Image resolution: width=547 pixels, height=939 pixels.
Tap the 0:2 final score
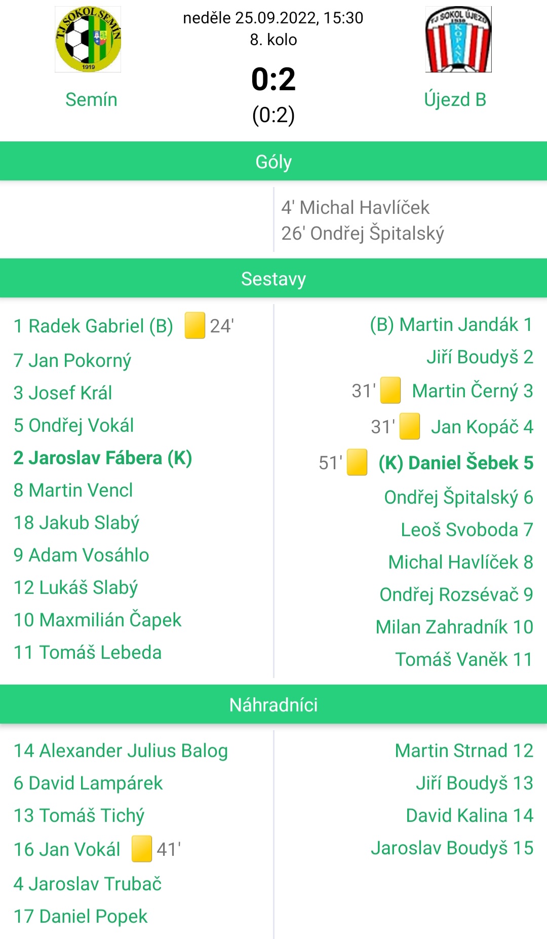(x=273, y=79)
